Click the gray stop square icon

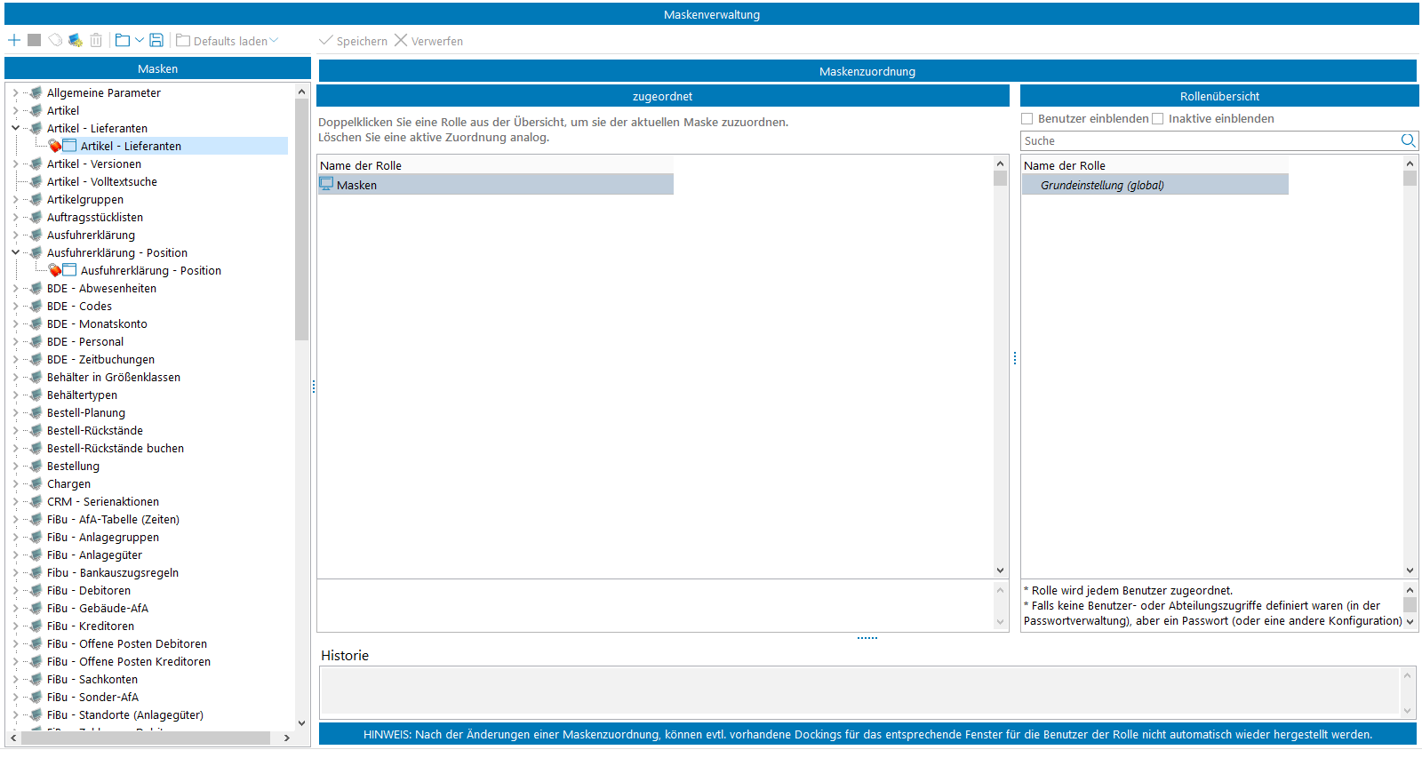pos(35,41)
